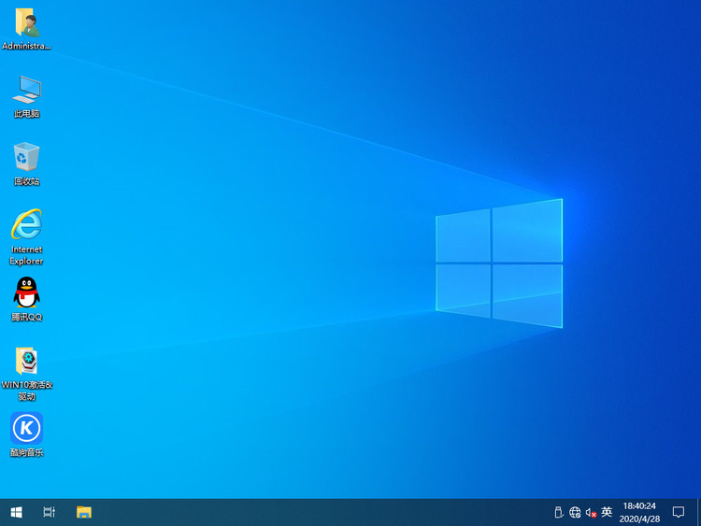Unmute via the muted speaker tray icon
The height and width of the screenshot is (526, 701).
591,512
